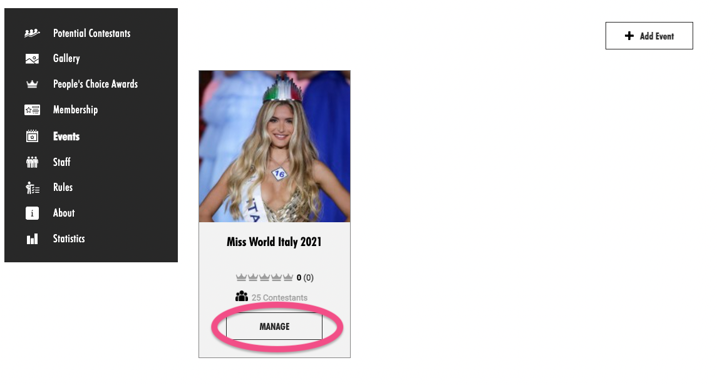Click the Potential Contestants group icon

(32, 33)
